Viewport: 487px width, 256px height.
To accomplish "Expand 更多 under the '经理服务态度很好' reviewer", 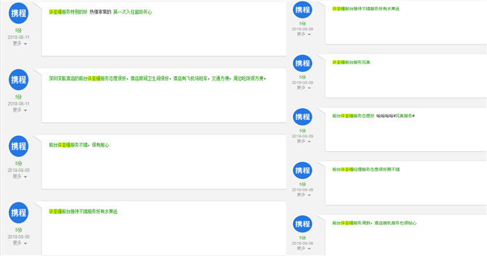I will [x=304, y=195].
